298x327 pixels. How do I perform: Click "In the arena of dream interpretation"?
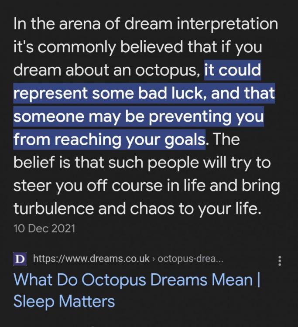coord(145,24)
